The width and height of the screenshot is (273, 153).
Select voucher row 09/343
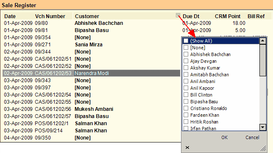point(92,81)
